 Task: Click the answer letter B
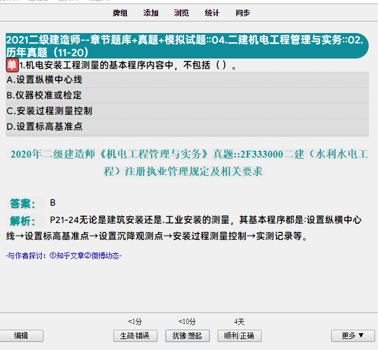click(53, 202)
